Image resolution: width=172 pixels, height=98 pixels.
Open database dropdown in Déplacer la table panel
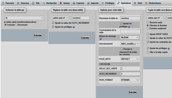(60, 18)
